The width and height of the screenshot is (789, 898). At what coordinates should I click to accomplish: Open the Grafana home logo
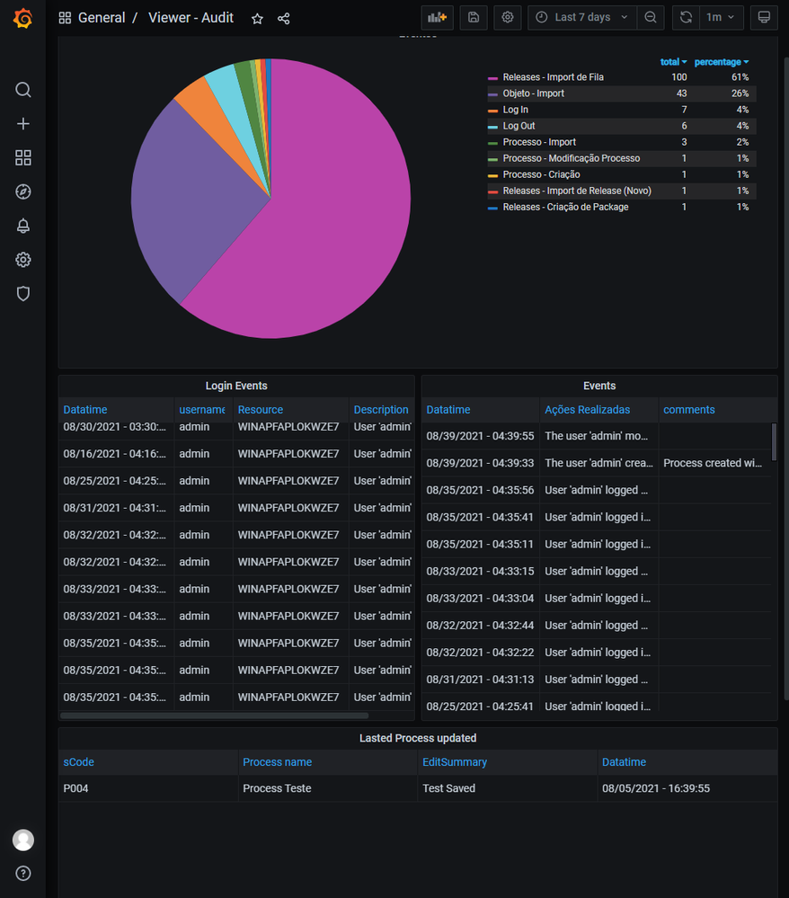click(x=23, y=18)
